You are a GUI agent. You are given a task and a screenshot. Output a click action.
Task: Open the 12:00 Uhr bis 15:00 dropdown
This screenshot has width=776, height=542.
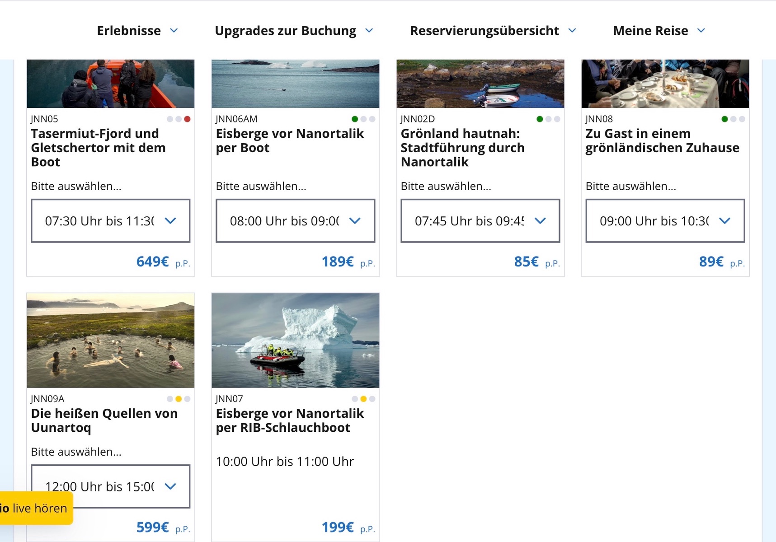click(111, 486)
